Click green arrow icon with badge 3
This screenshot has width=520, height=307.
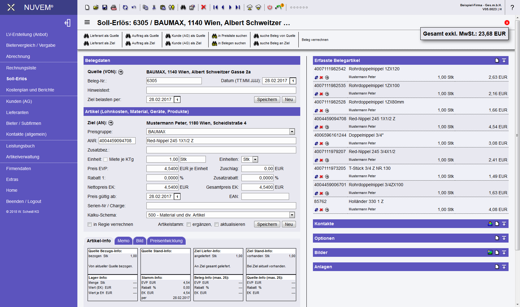click(279, 7)
